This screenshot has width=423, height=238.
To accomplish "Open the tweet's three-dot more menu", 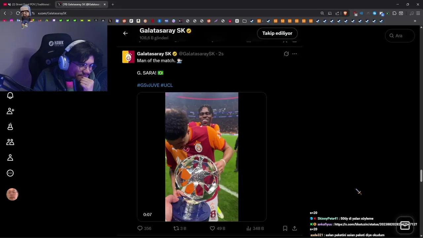I will click(x=294, y=54).
